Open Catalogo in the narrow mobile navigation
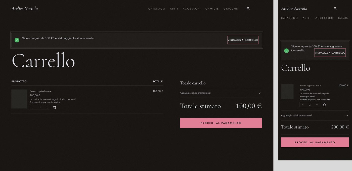This screenshot has height=171, width=352. 289,18
